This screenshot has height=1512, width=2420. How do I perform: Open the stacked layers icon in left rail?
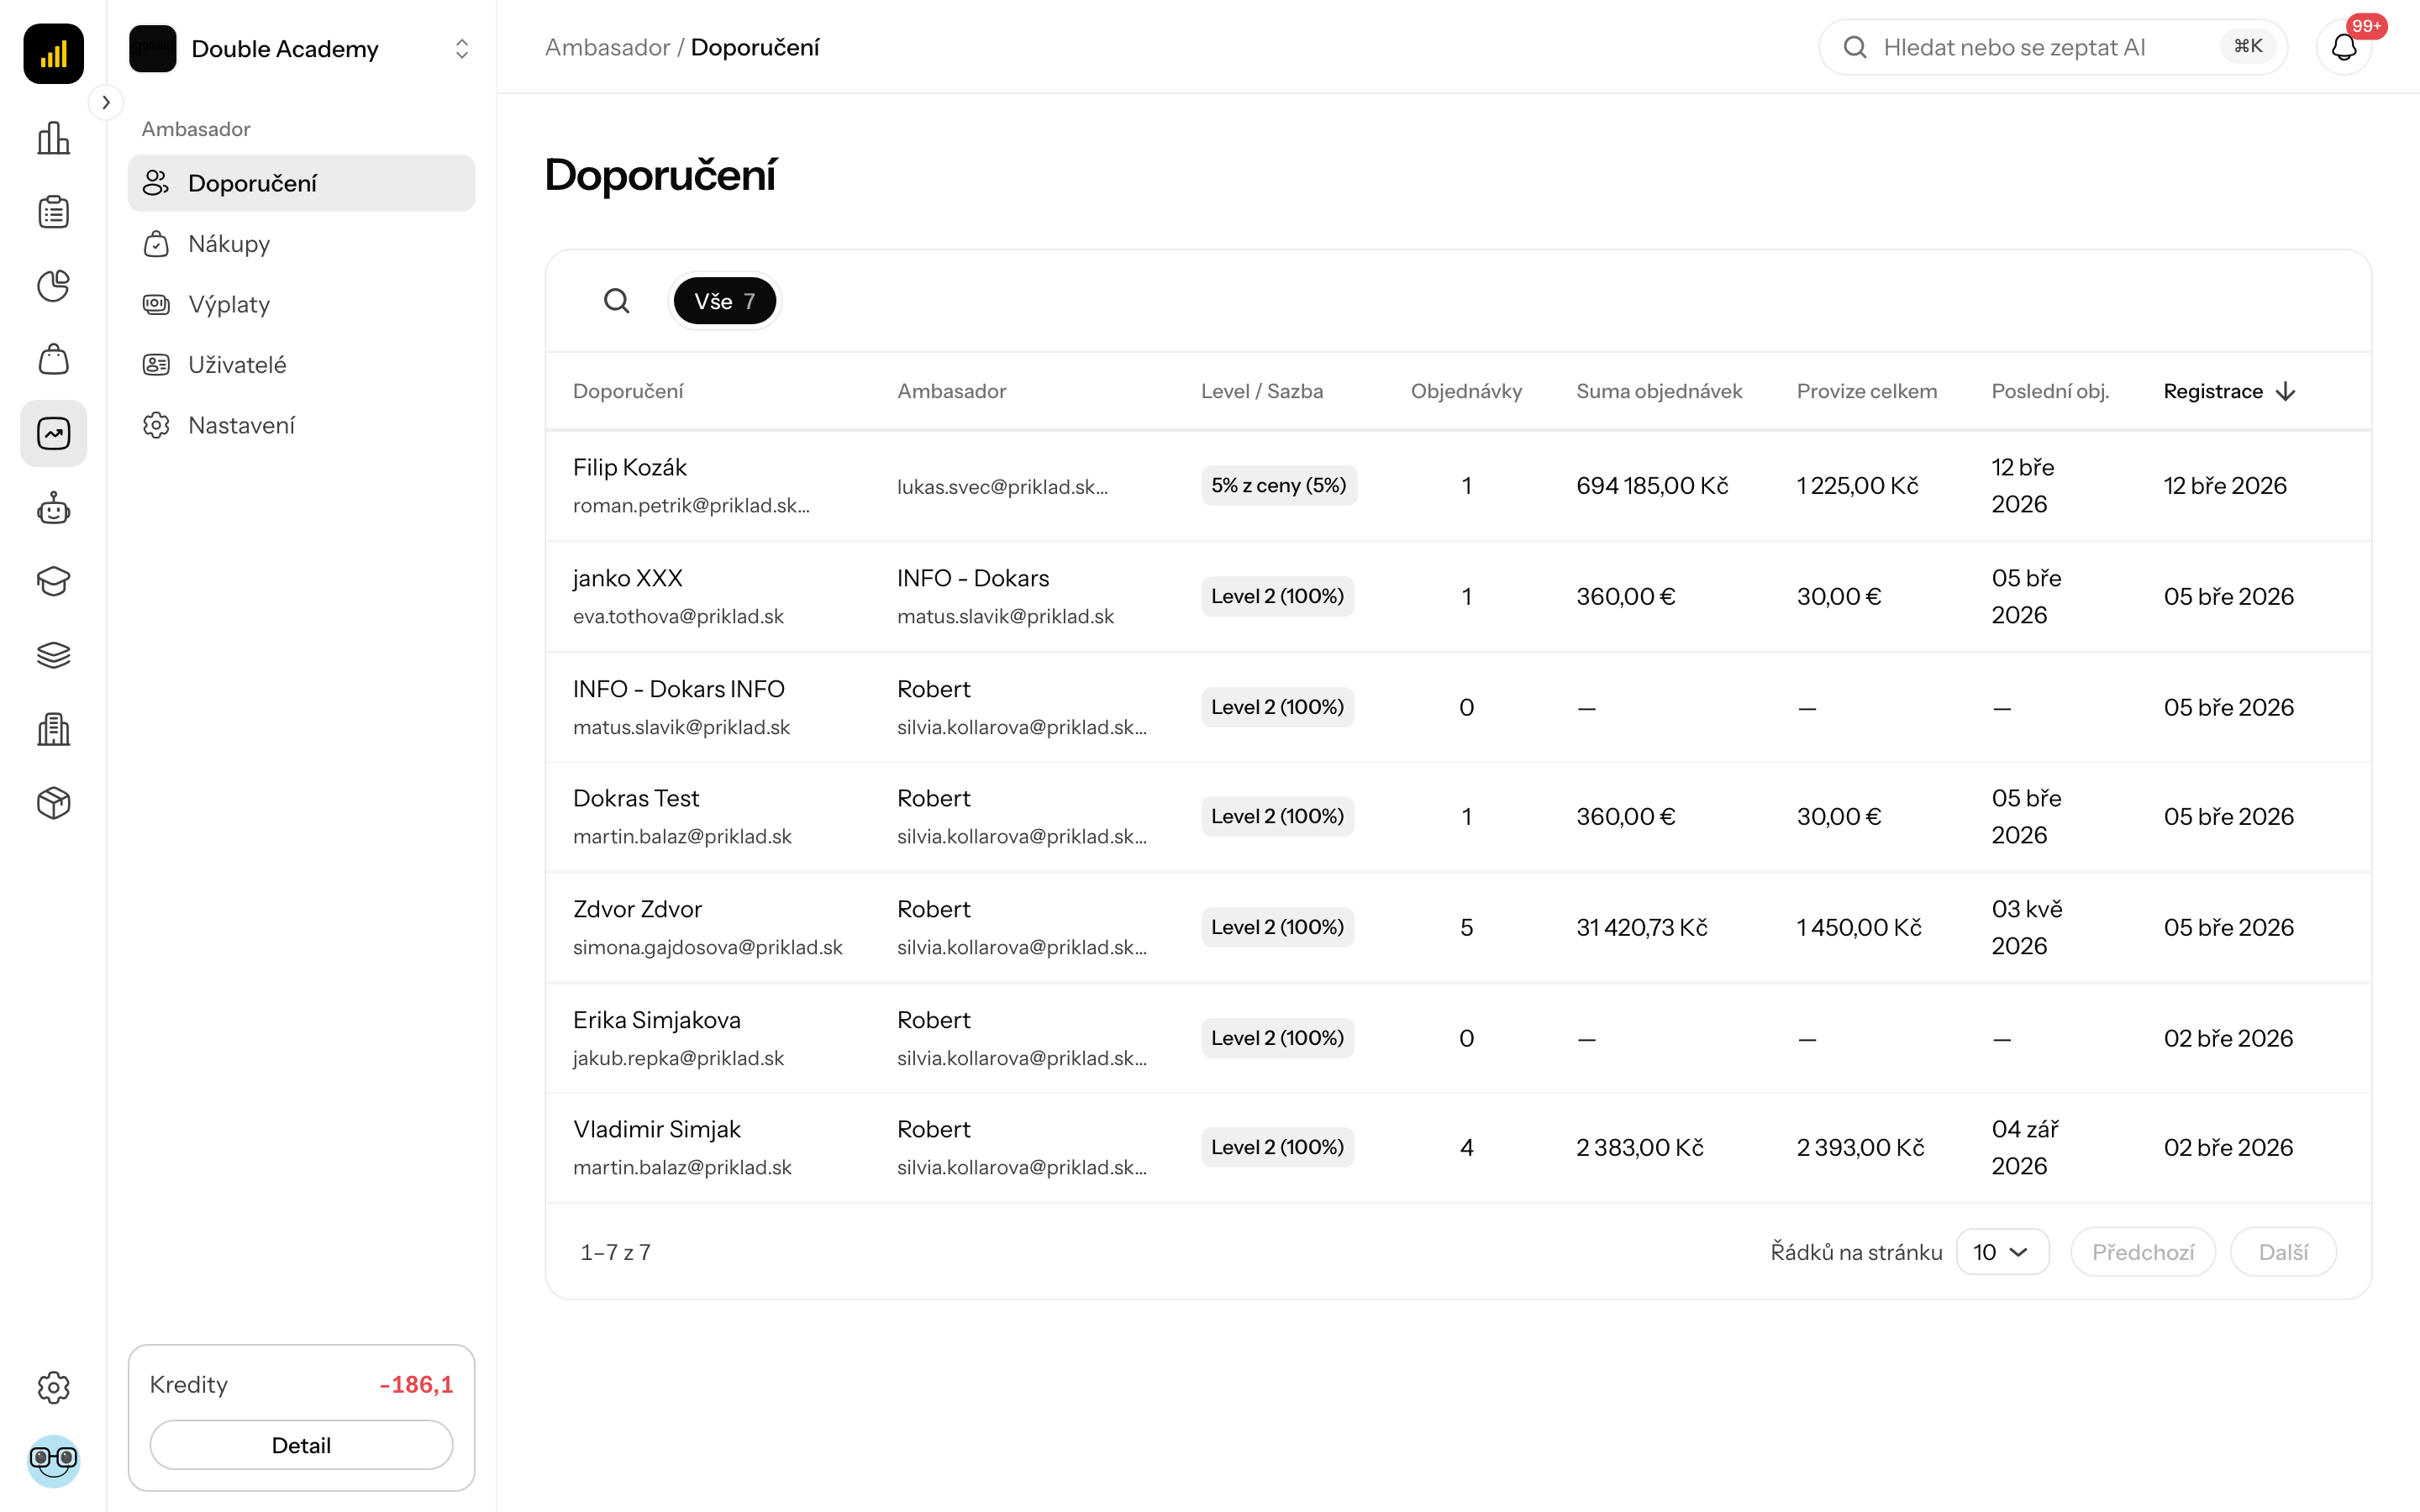tap(53, 655)
